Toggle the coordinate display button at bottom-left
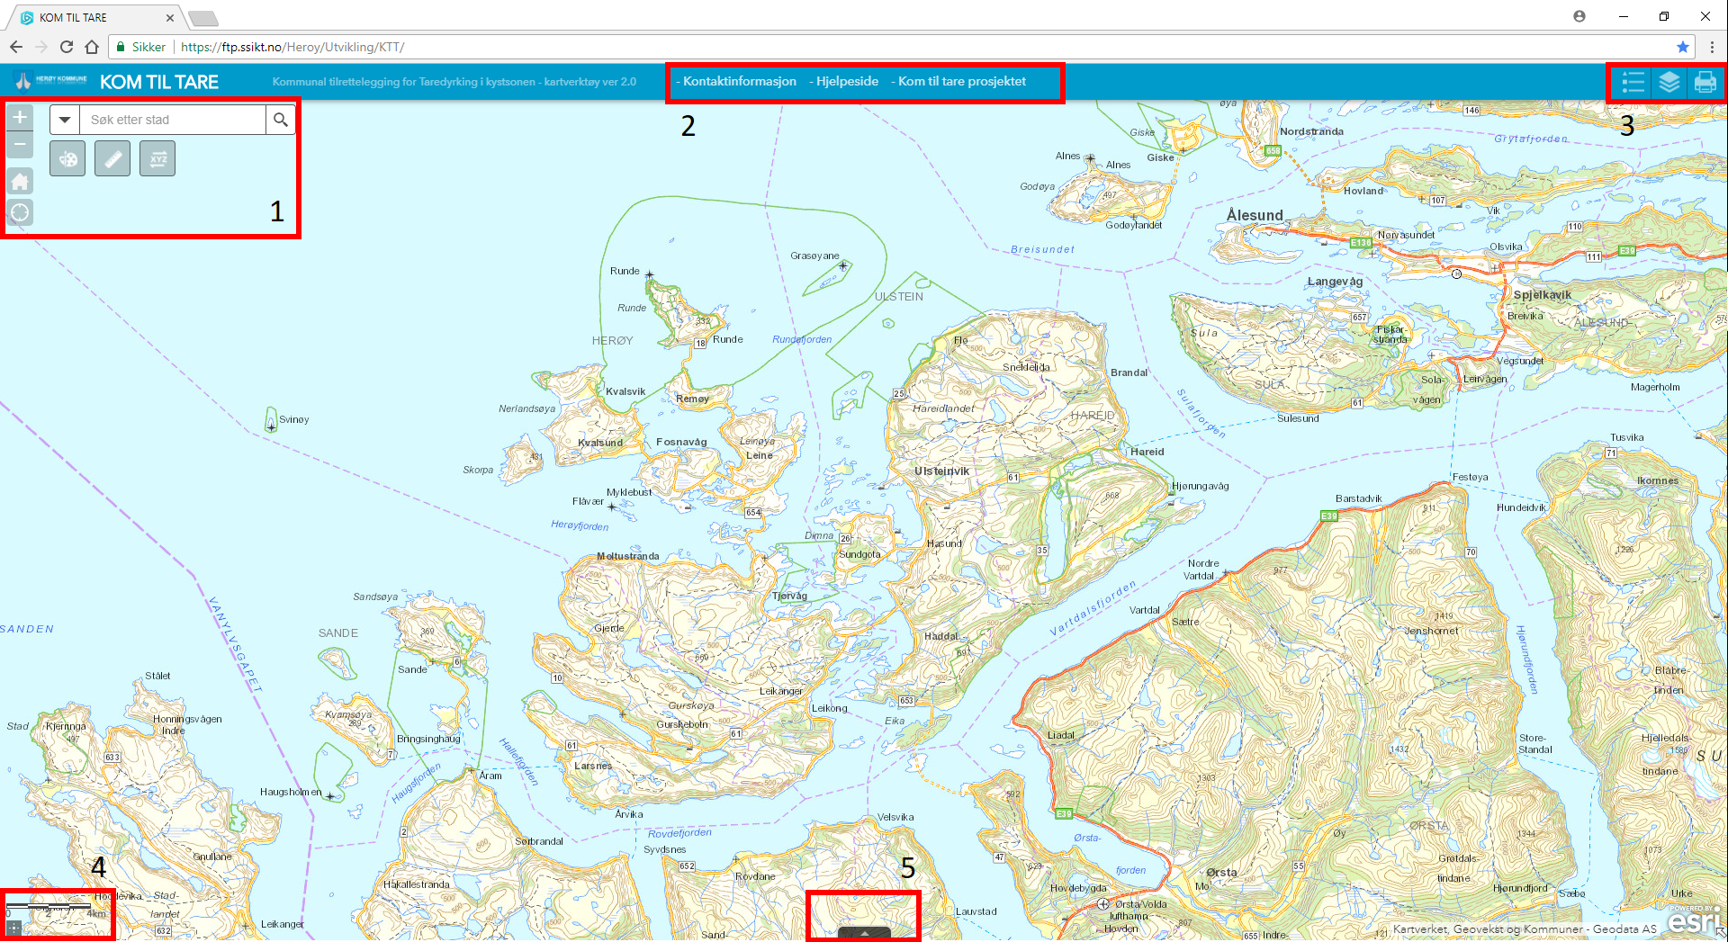Image resolution: width=1728 pixels, height=942 pixels. point(13,927)
